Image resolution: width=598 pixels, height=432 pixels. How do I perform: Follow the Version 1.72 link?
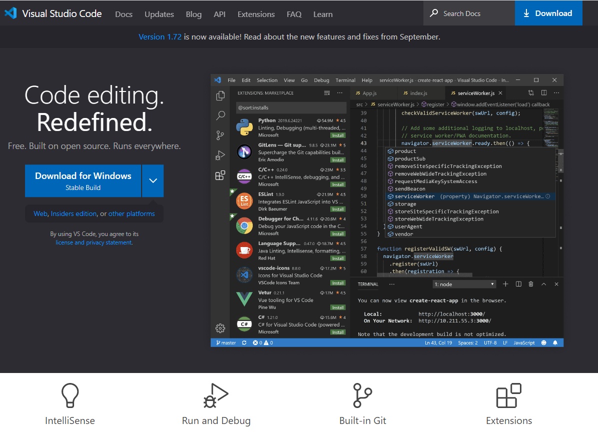click(160, 36)
